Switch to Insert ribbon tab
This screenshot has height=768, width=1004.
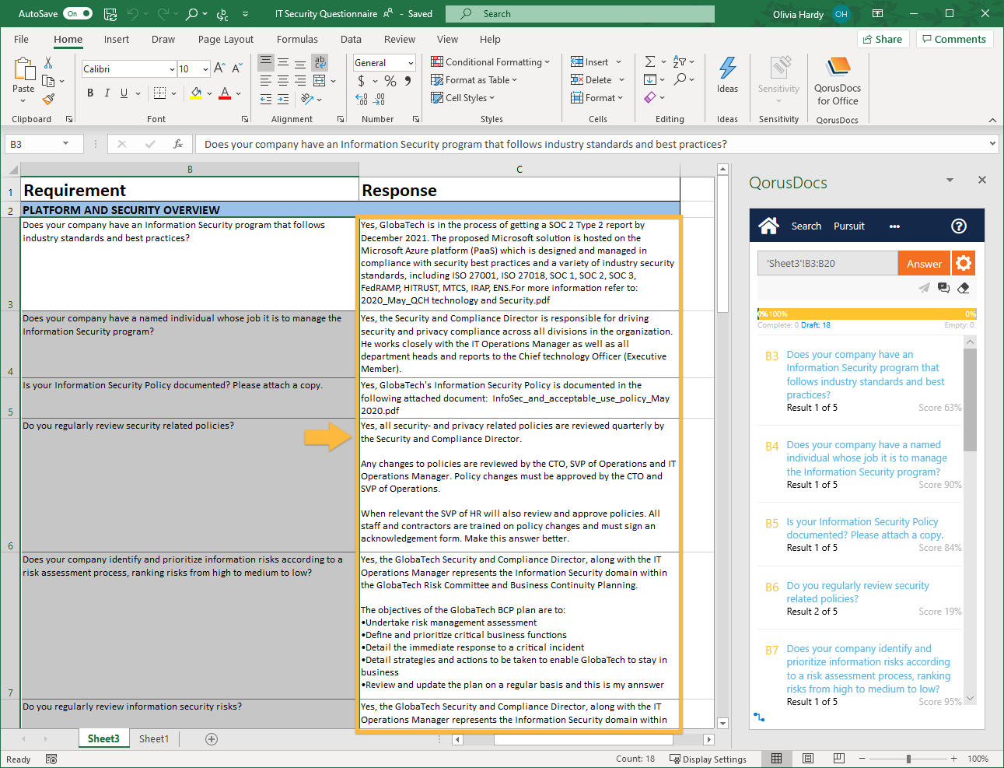point(117,40)
